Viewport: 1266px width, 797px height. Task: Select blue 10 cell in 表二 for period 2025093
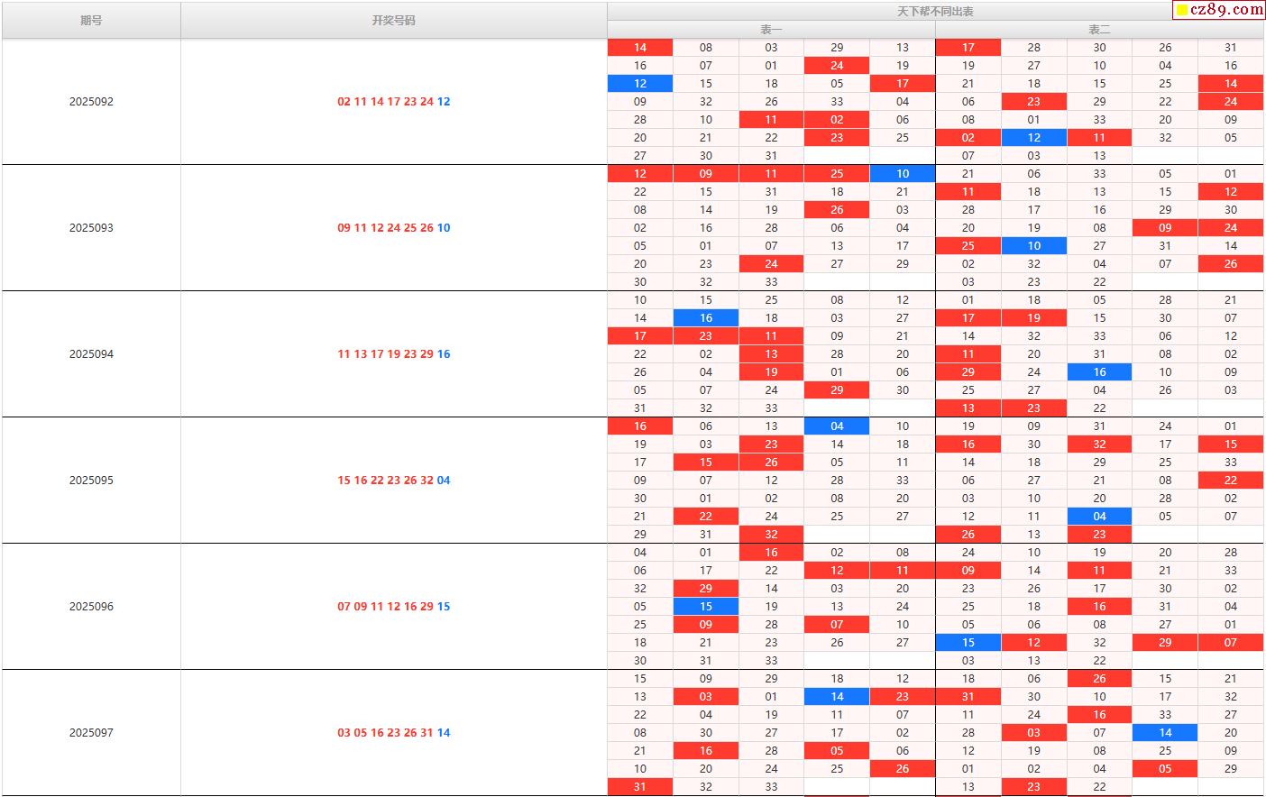1034,246
